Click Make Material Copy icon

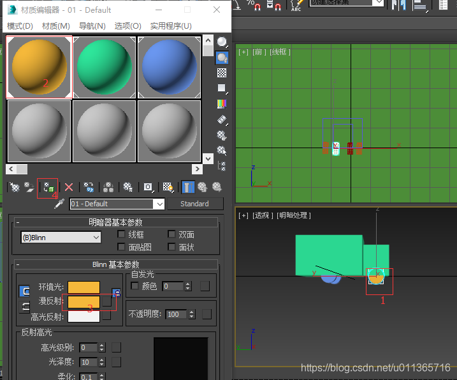click(89, 187)
